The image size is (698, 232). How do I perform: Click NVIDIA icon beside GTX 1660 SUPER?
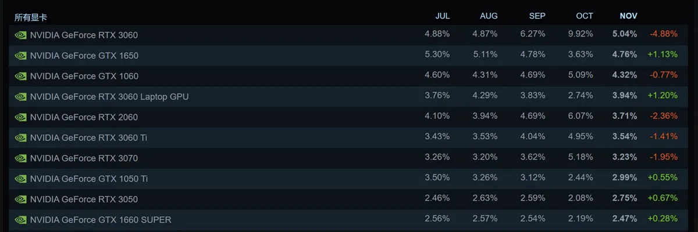[x=20, y=220]
